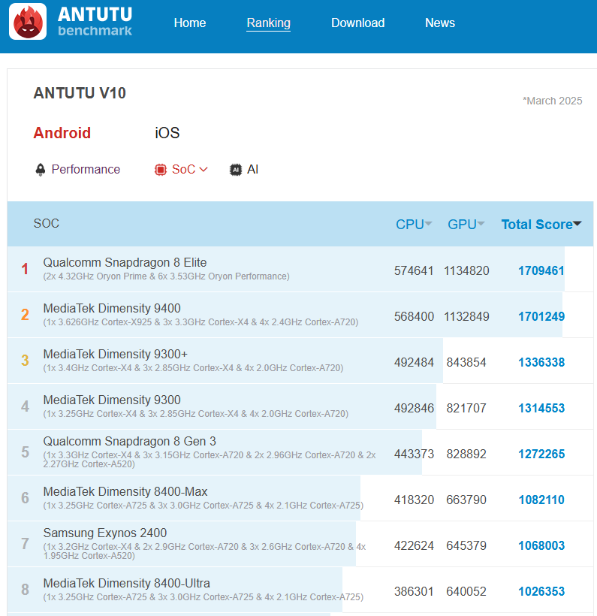Image resolution: width=597 pixels, height=616 pixels.
Task: Click total score 1701249
Action: coord(541,317)
